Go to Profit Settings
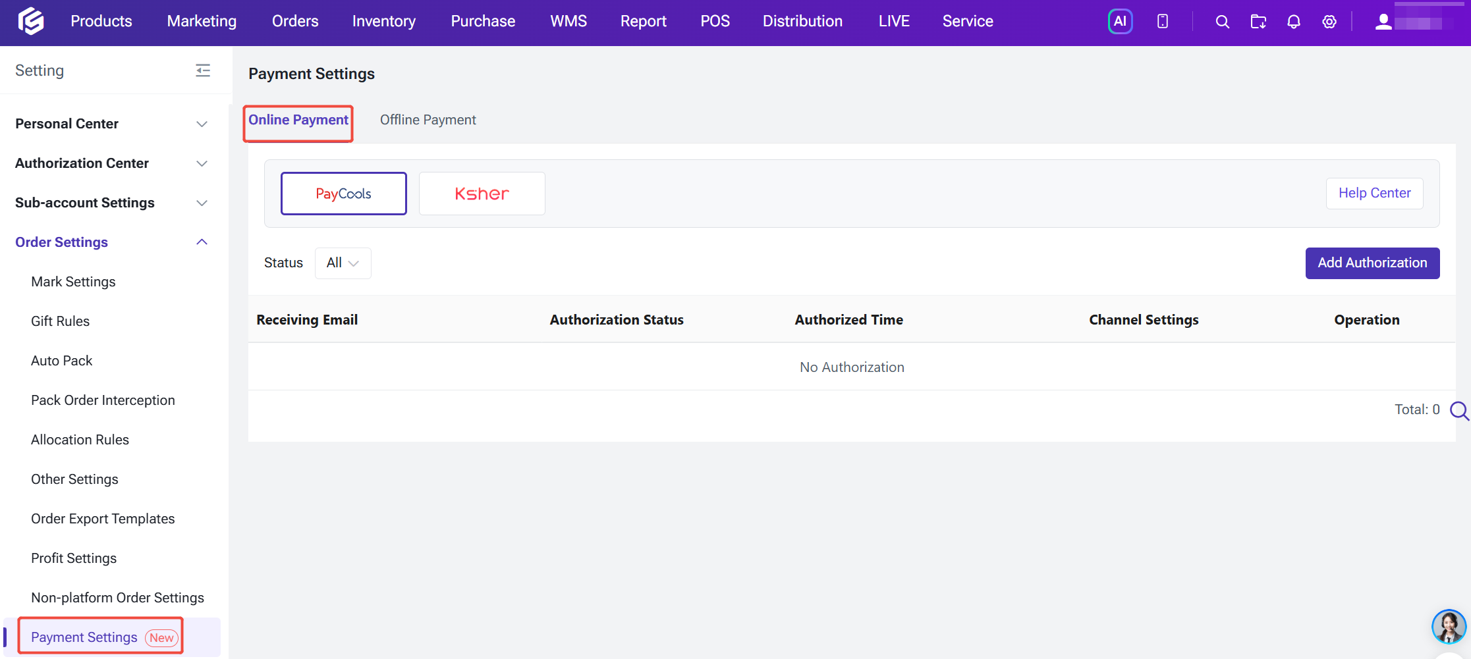1471x659 pixels. 74,558
